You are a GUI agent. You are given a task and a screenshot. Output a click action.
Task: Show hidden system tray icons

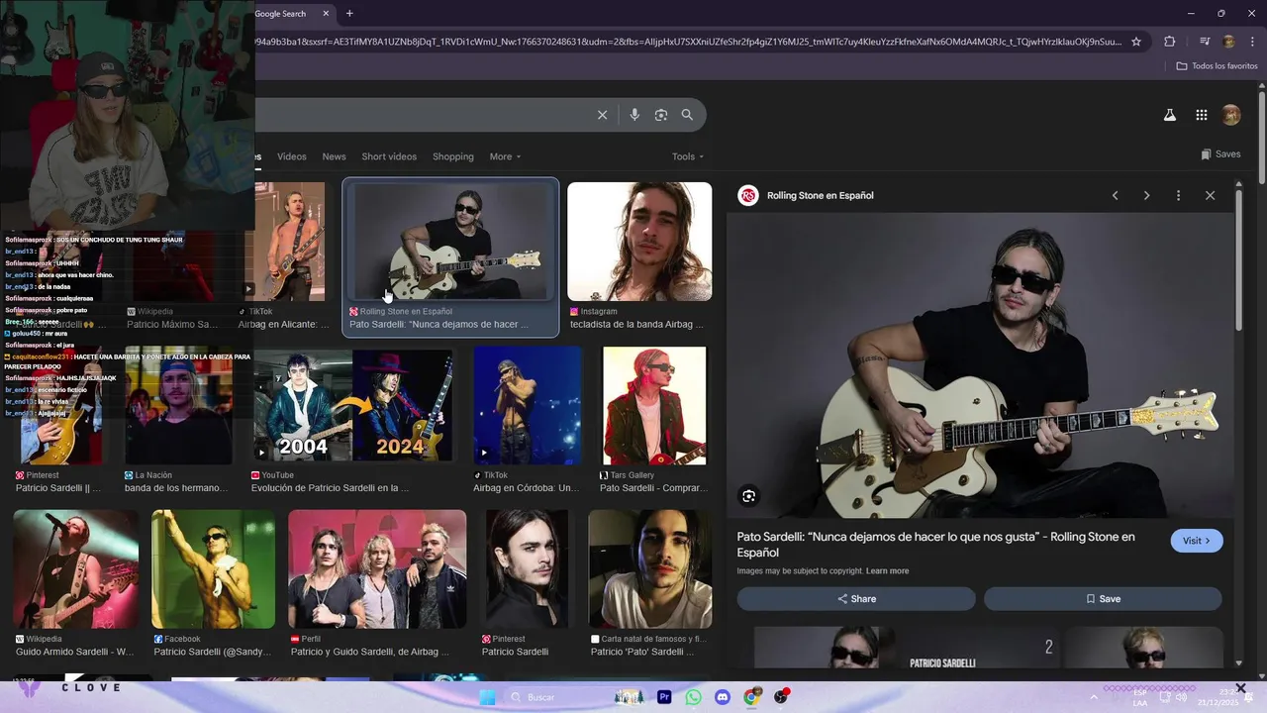pyautogui.click(x=1094, y=697)
